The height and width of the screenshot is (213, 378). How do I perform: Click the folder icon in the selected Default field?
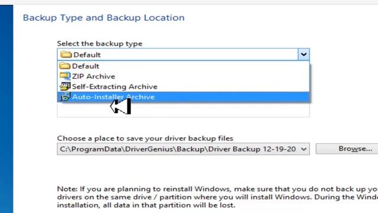pyautogui.click(x=66, y=54)
